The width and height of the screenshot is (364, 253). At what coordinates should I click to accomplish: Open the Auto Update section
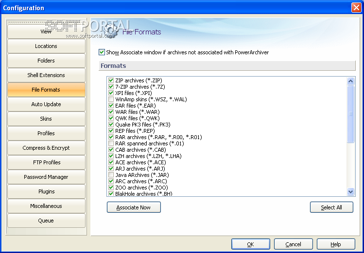(46, 104)
